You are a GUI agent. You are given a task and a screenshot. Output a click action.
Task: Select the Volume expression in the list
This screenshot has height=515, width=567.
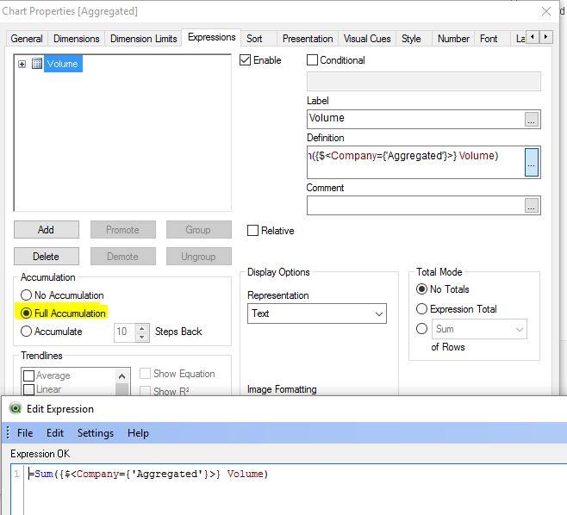pyautogui.click(x=63, y=64)
